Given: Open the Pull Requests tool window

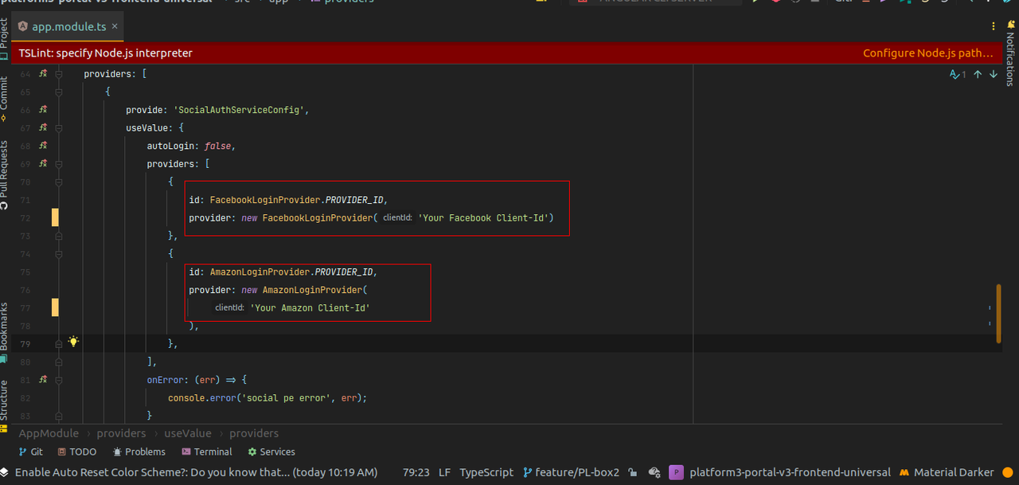Looking at the screenshot, I should (5, 175).
